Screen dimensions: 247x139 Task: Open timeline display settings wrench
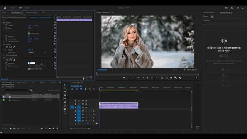[90, 89]
